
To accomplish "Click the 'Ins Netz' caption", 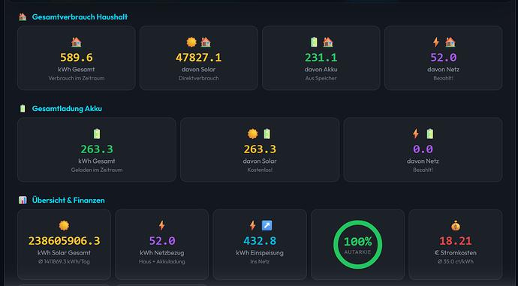I will click(x=260, y=261).
